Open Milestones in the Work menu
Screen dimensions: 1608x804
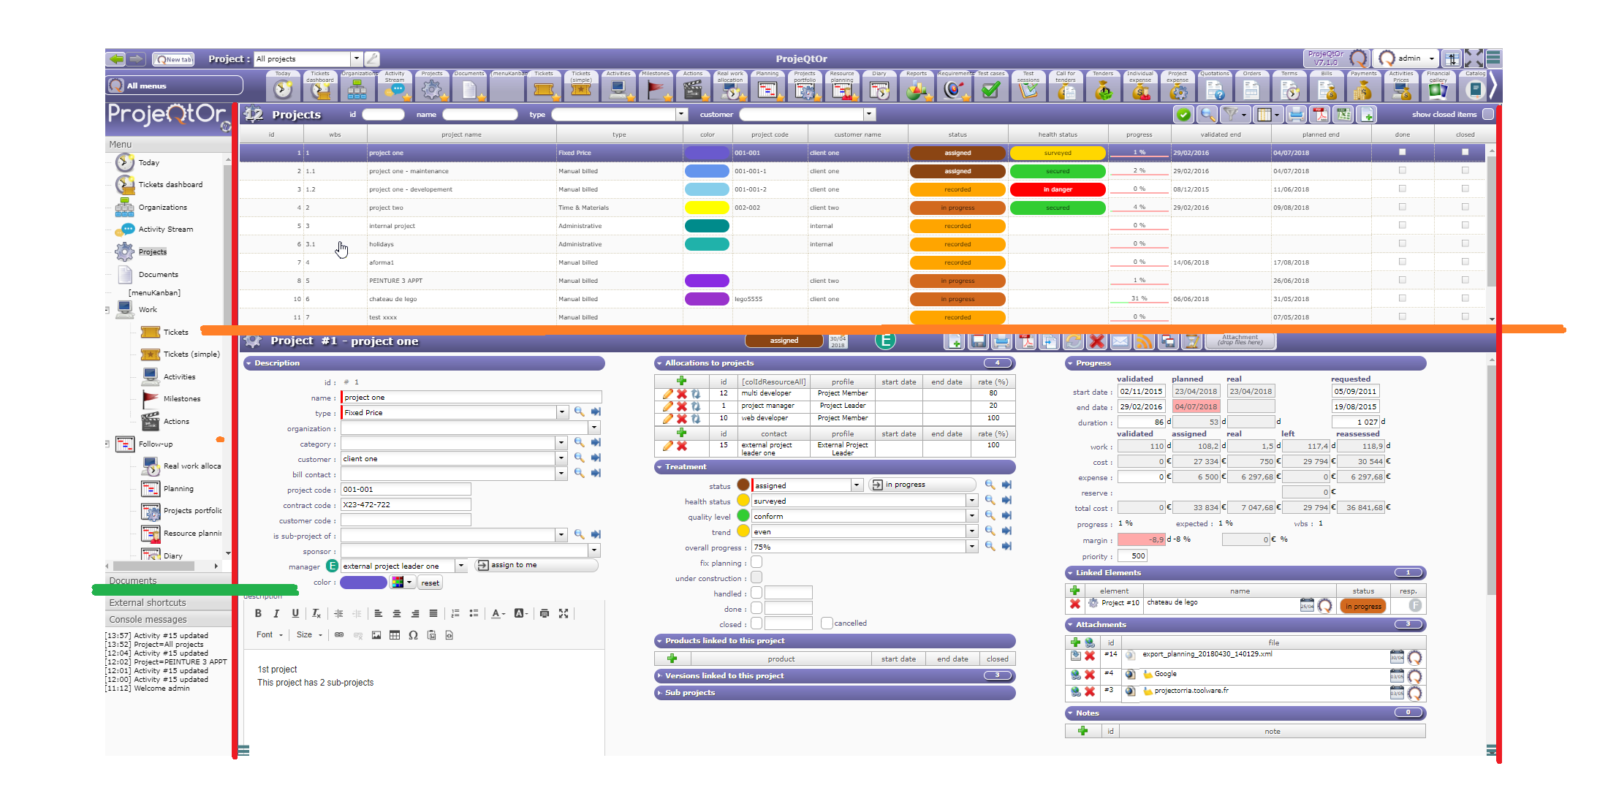182,399
